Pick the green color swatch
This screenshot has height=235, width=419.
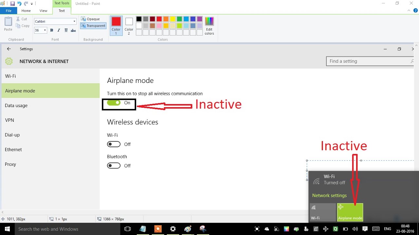(179, 19)
